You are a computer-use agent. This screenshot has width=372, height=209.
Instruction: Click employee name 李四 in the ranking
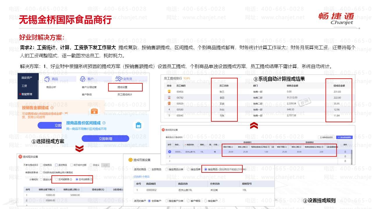click(222, 98)
